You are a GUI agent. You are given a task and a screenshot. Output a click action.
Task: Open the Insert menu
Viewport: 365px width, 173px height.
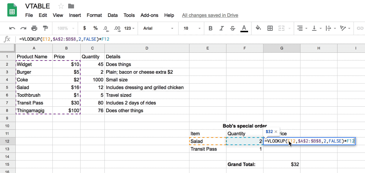click(75, 15)
